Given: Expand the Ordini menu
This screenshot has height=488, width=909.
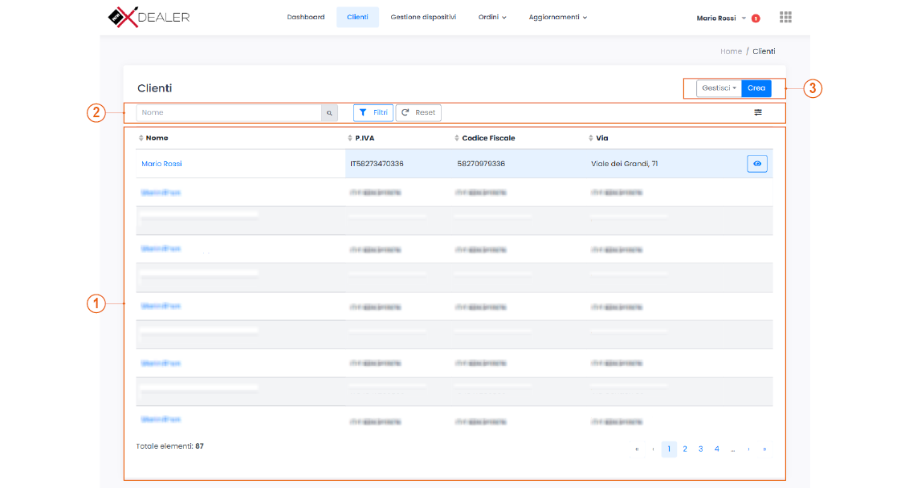Looking at the screenshot, I should (491, 16).
